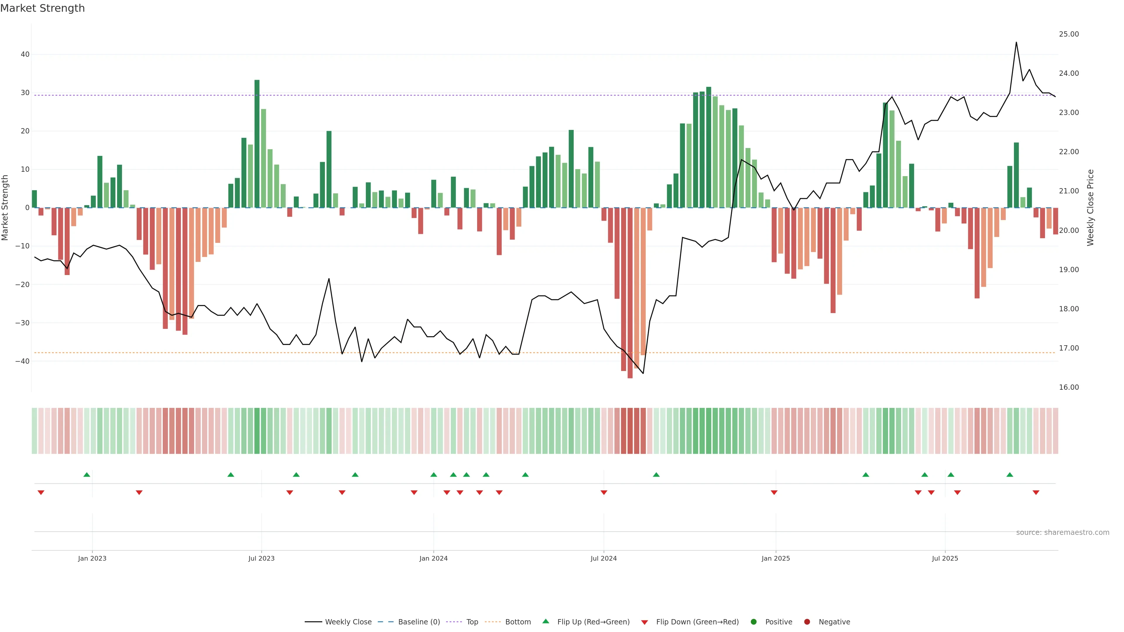Click first green flip-up marker before Jan 2023

point(87,475)
